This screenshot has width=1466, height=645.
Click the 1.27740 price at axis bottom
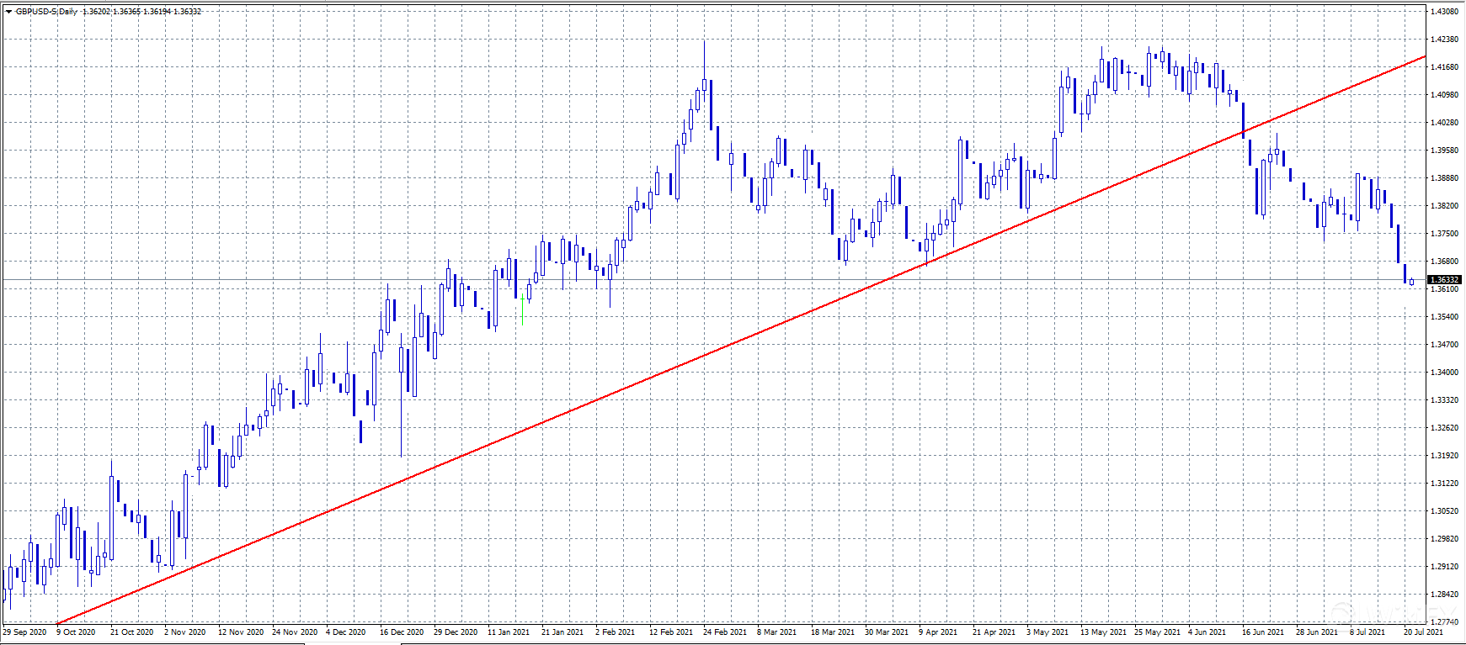pyautogui.click(x=1445, y=621)
